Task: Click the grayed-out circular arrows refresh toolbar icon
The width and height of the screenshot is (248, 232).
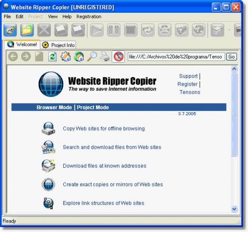Action: pos(148,30)
